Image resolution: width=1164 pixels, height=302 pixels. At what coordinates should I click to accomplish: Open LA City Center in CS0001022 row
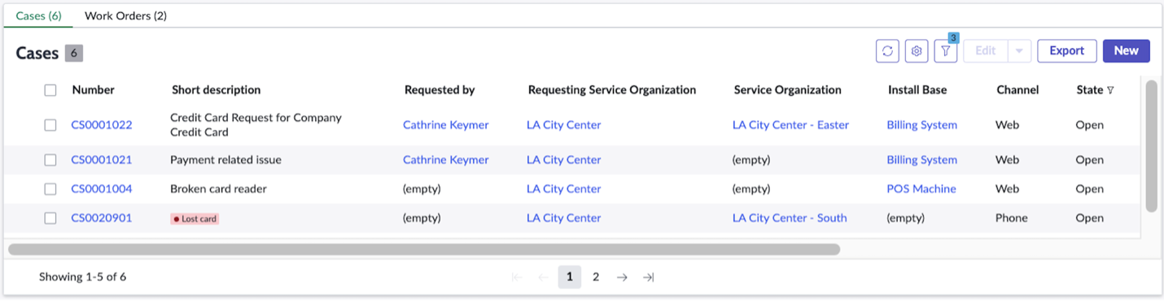coord(564,125)
